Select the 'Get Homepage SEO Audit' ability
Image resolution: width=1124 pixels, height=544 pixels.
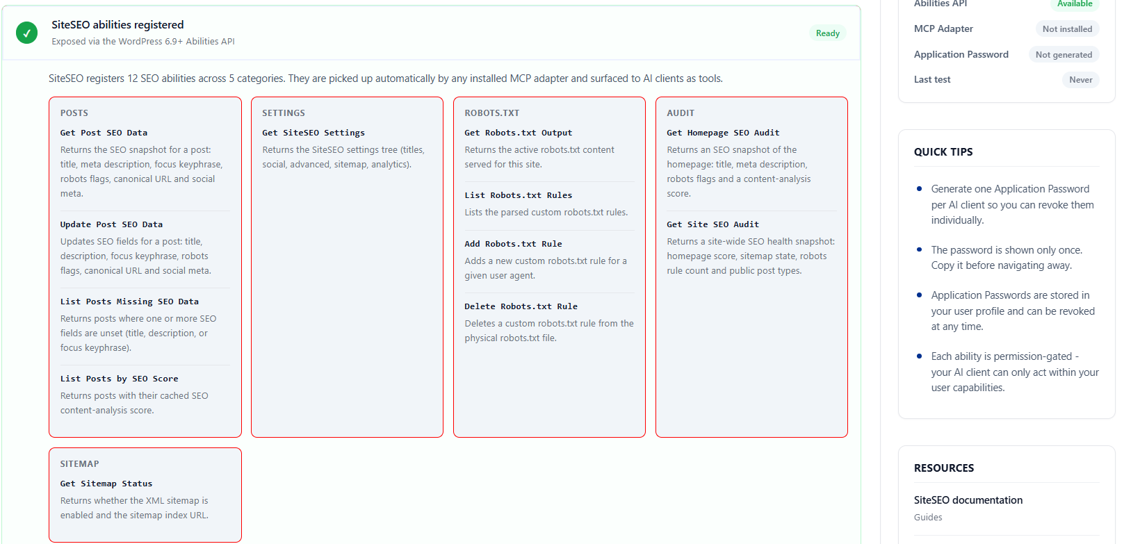click(x=724, y=133)
